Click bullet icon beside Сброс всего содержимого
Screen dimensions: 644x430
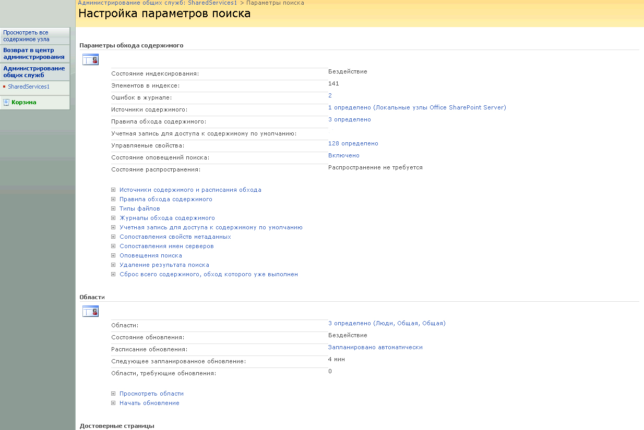point(113,275)
